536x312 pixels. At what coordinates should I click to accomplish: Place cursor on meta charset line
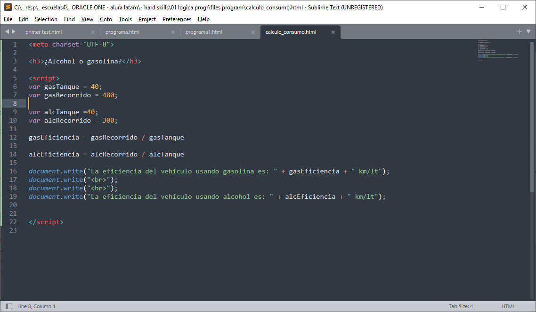tap(72, 44)
